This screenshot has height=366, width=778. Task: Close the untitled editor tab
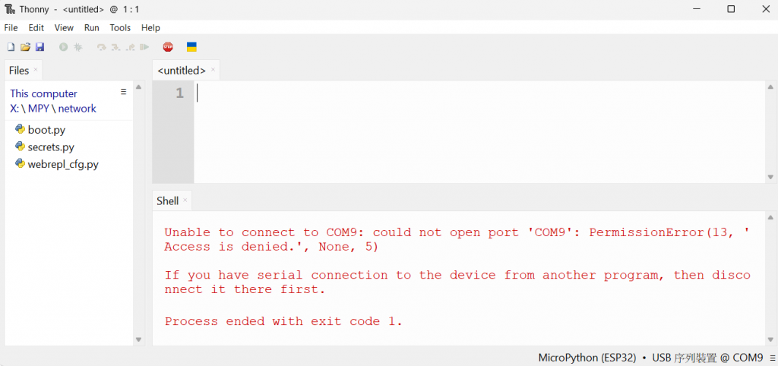pyautogui.click(x=213, y=70)
